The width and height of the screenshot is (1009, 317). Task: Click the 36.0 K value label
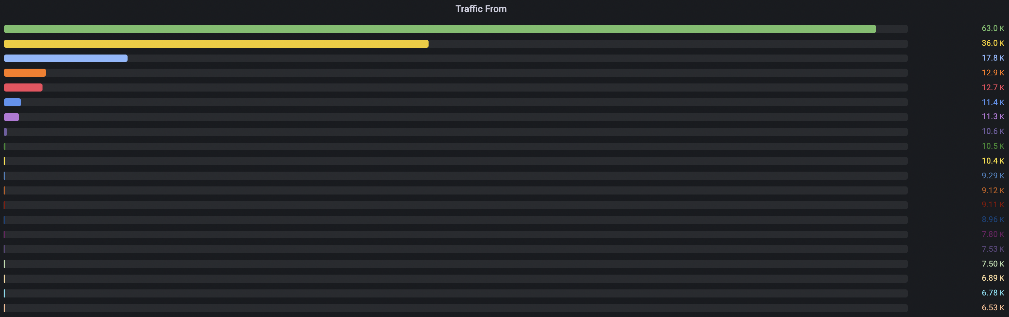pyautogui.click(x=992, y=43)
